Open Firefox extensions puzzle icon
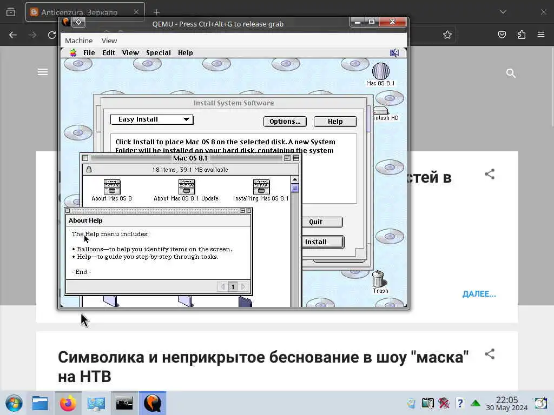Viewport: 554px width, 415px height. (522, 35)
